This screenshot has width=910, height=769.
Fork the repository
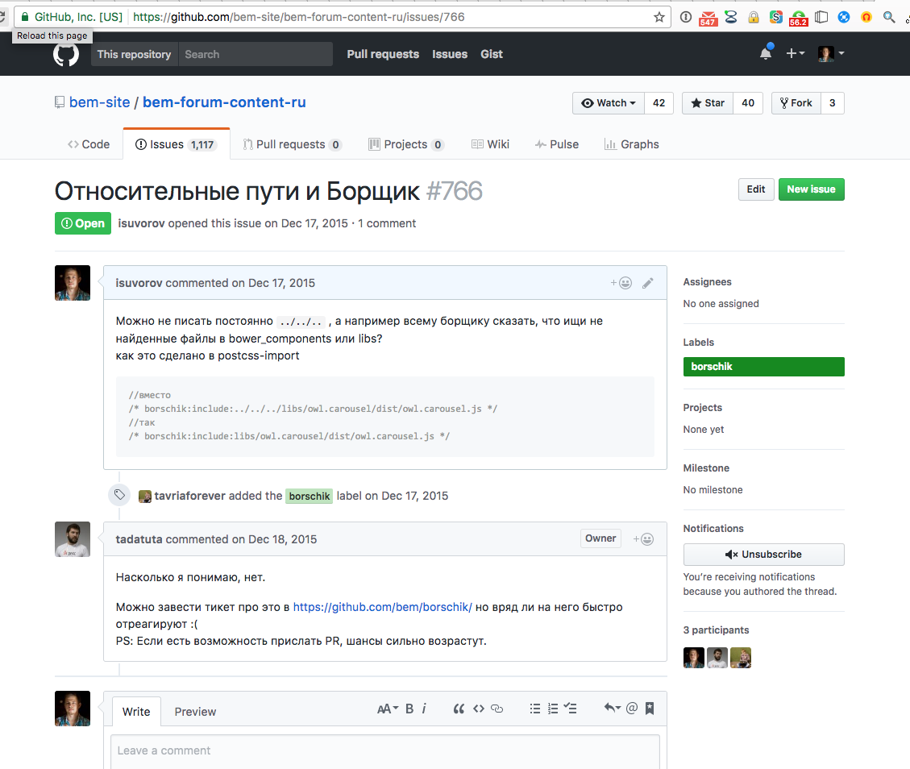click(x=796, y=102)
